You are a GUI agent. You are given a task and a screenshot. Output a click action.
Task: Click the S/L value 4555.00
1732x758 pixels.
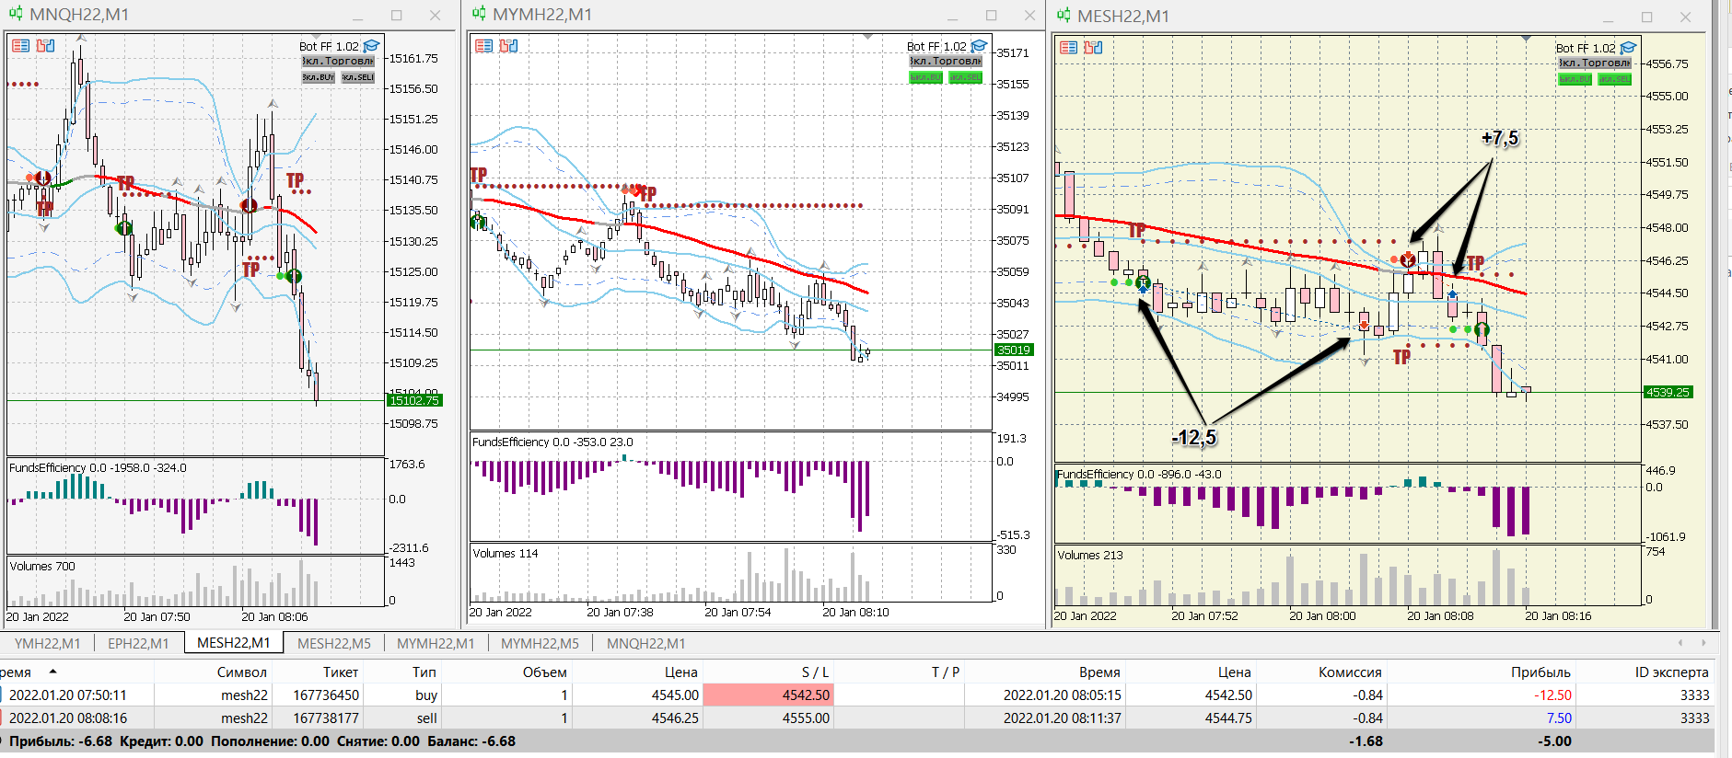point(806,718)
